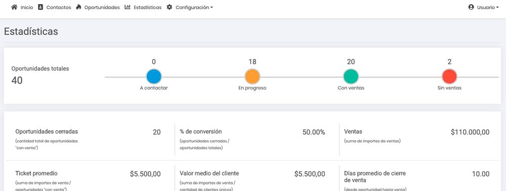Click the Días promedio de cierre label

coord(374,176)
